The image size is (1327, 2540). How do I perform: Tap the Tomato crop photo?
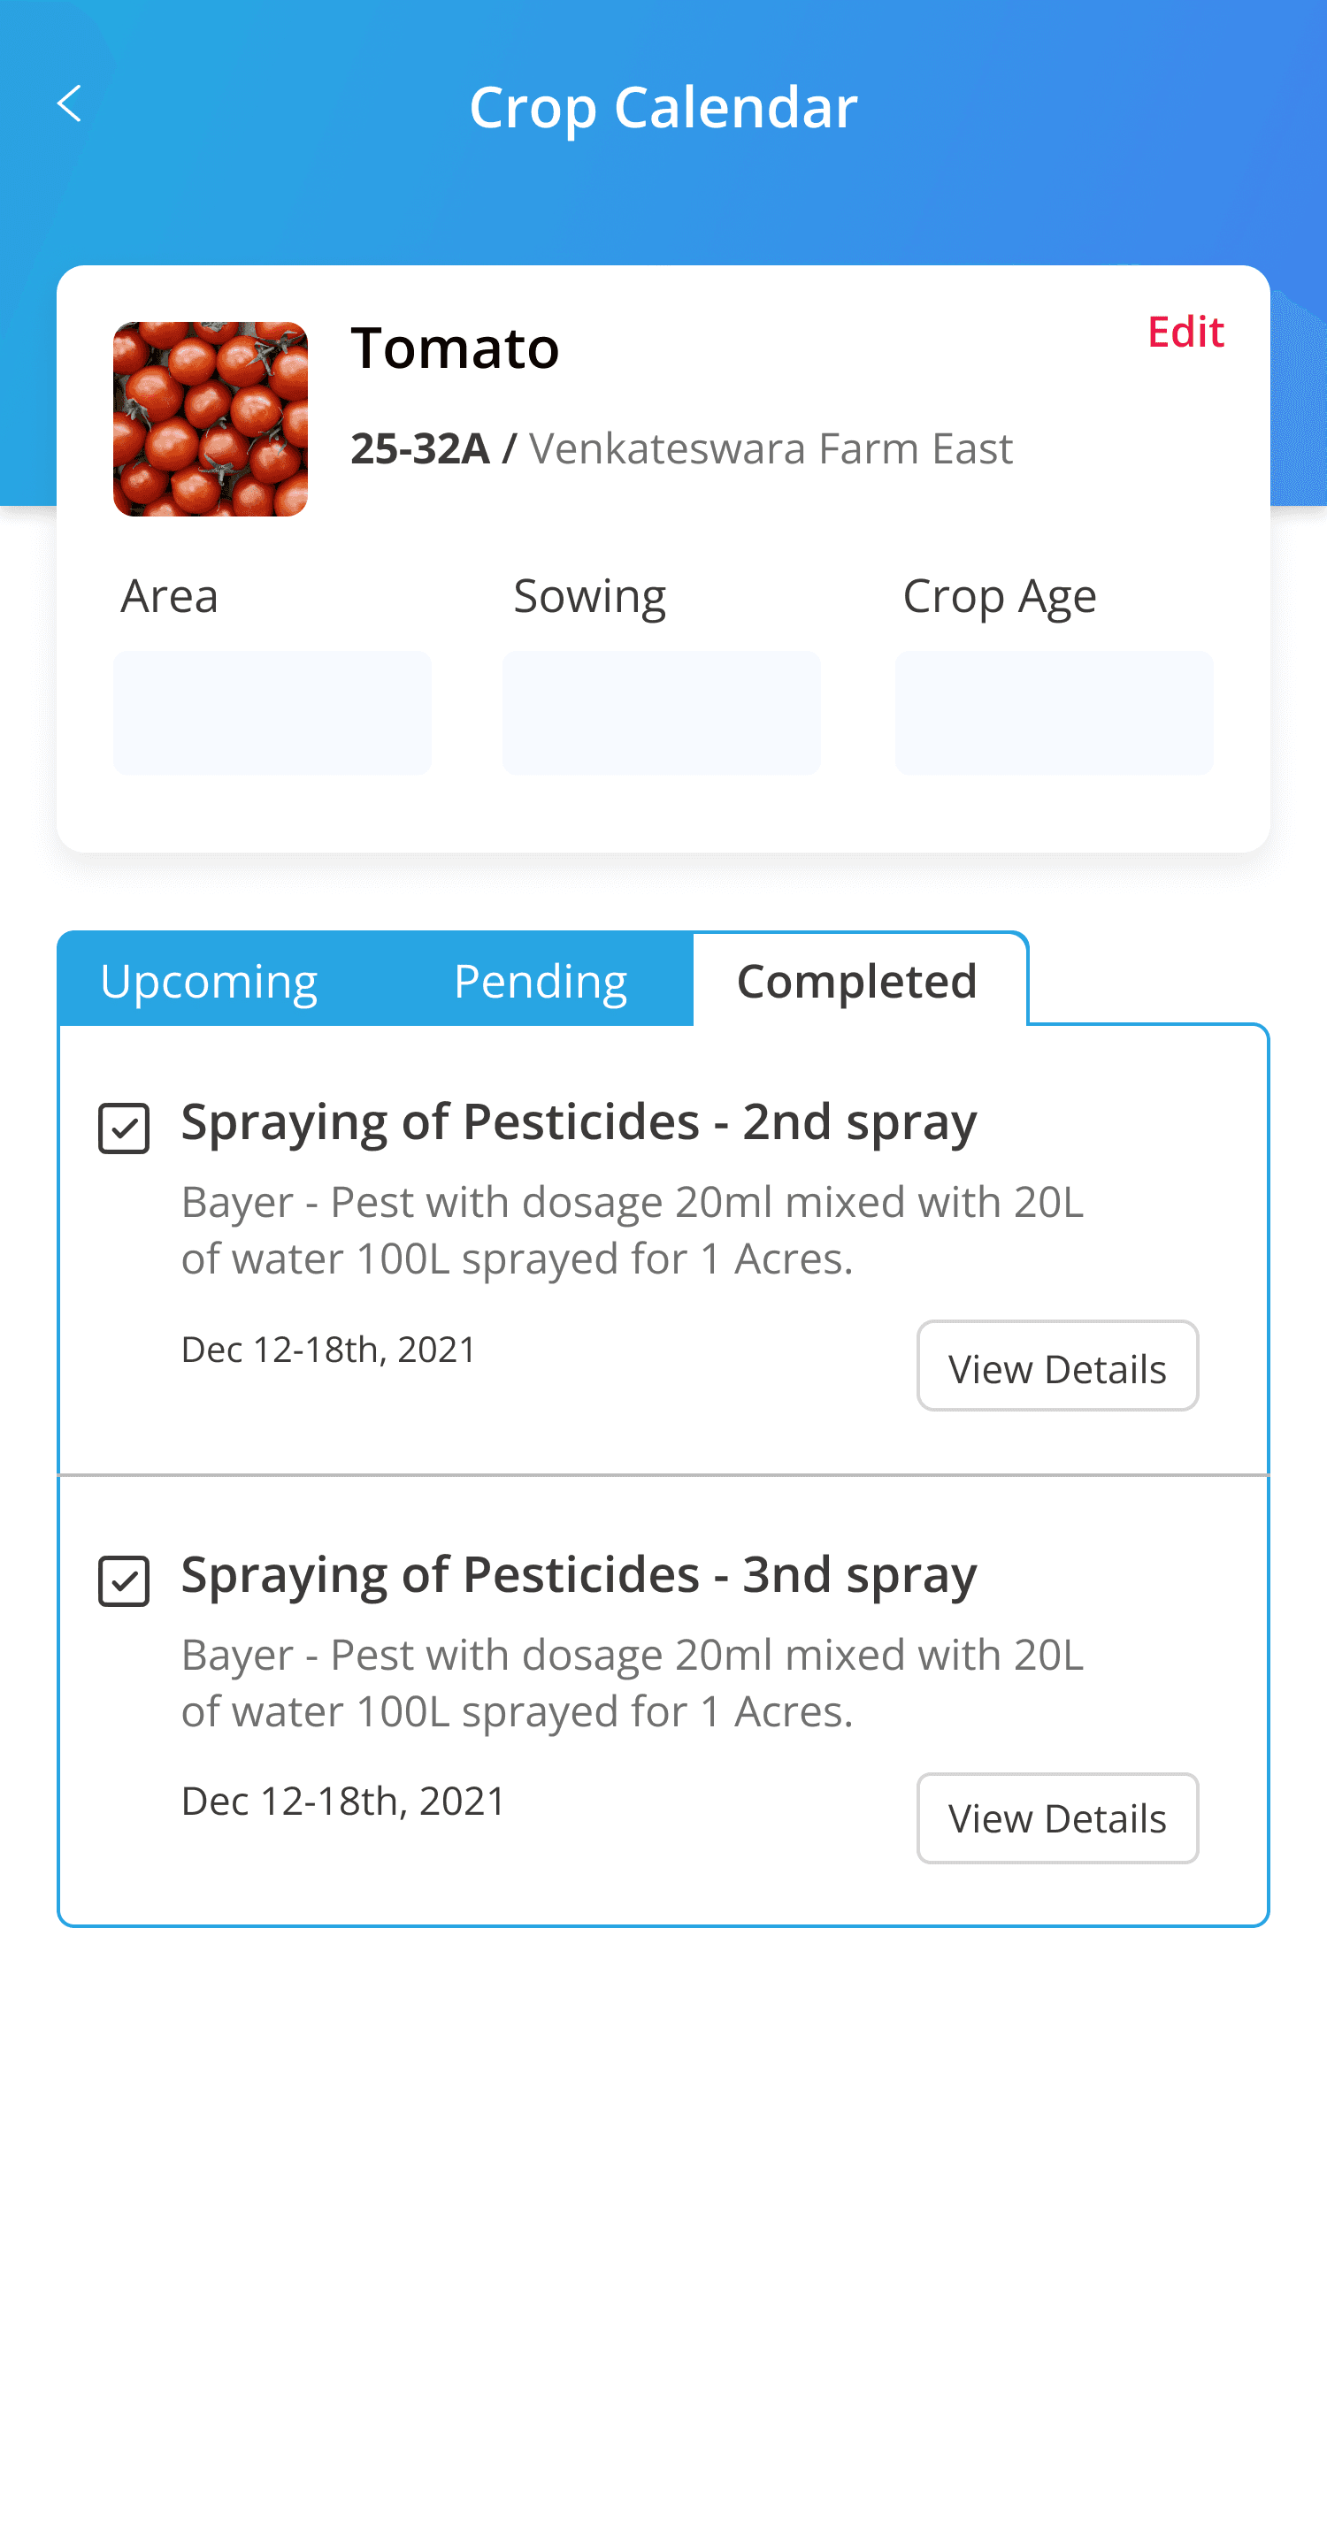coord(211,419)
